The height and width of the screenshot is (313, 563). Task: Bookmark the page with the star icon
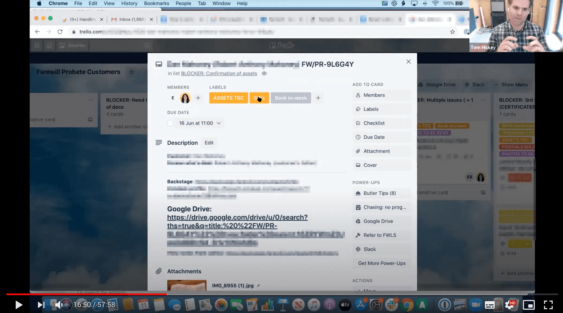point(452,32)
